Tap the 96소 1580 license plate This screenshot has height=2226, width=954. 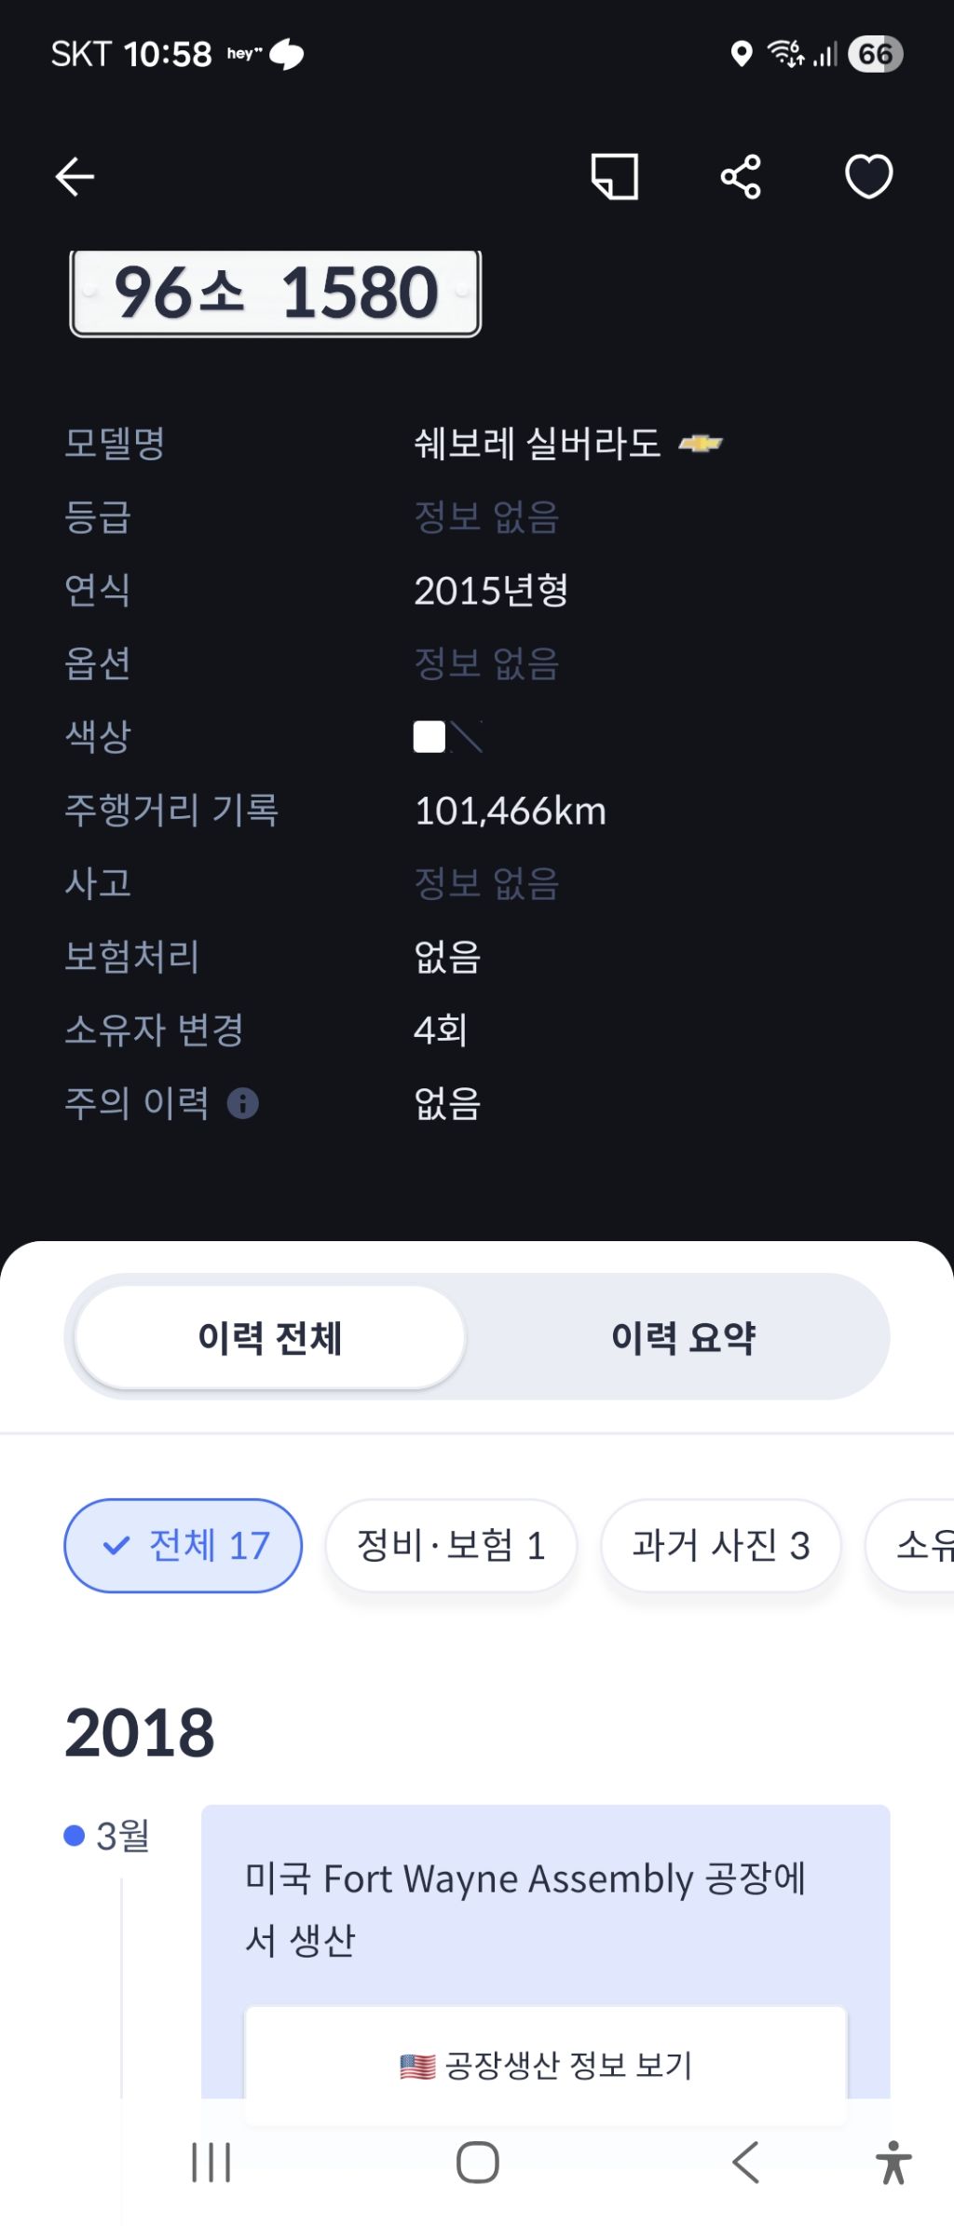click(x=276, y=293)
